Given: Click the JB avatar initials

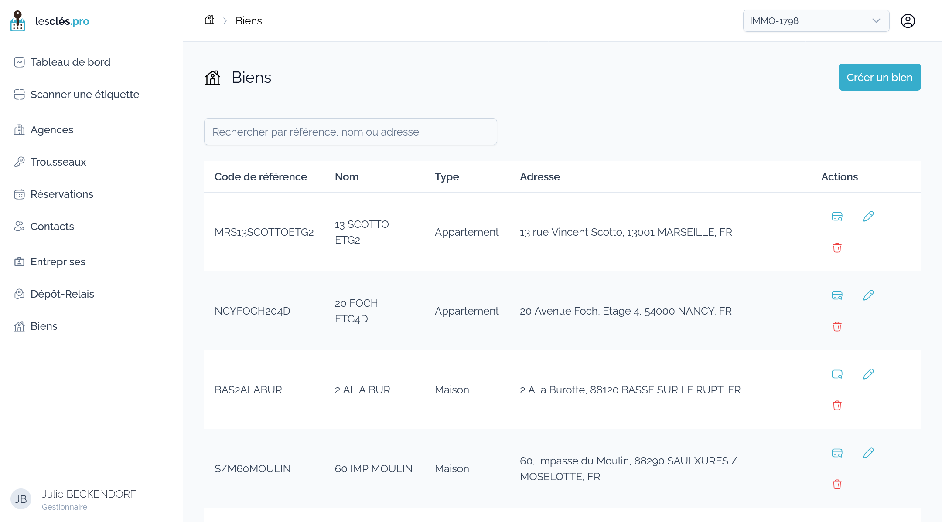Looking at the screenshot, I should click(x=21, y=499).
